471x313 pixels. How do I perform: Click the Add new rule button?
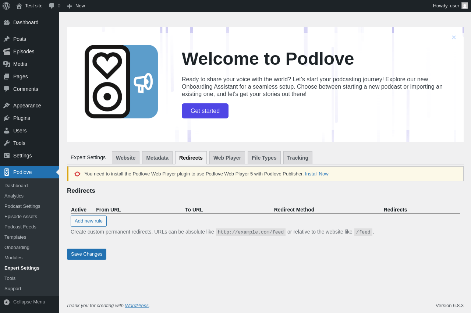(89, 221)
